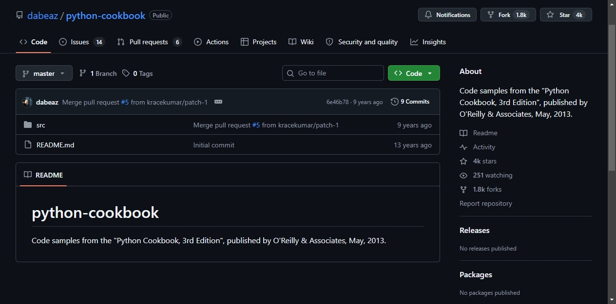The image size is (616, 304).
Task: Open the Insights tab
Action: coord(428,42)
